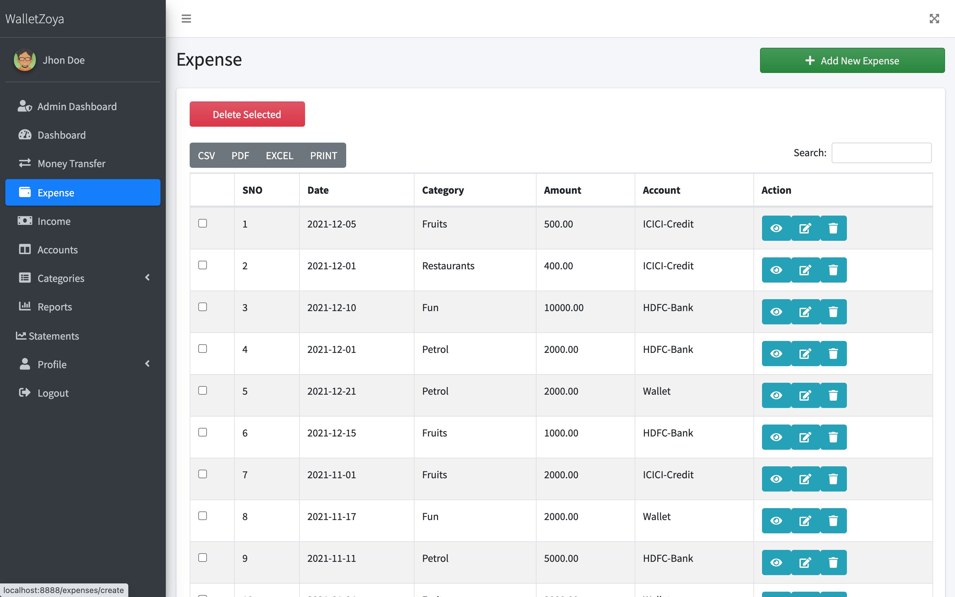Click the Add New Expense button

[852, 60]
